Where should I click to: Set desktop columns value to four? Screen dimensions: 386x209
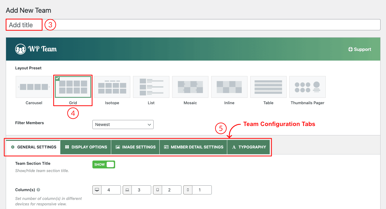pyautogui.click(x=111, y=190)
